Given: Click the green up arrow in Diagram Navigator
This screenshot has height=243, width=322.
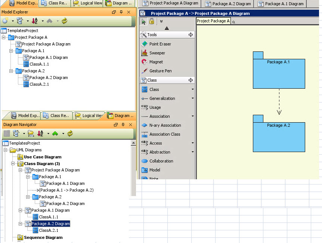Looking at the screenshot, I should point(55,133).
